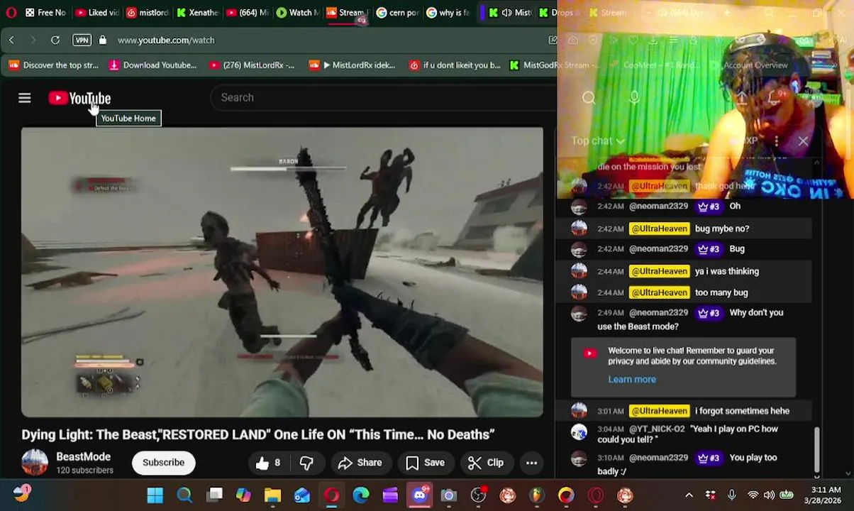854x511 pixels.
Task: Dislike the Dying Light video
Action: [x=306, y=463]
